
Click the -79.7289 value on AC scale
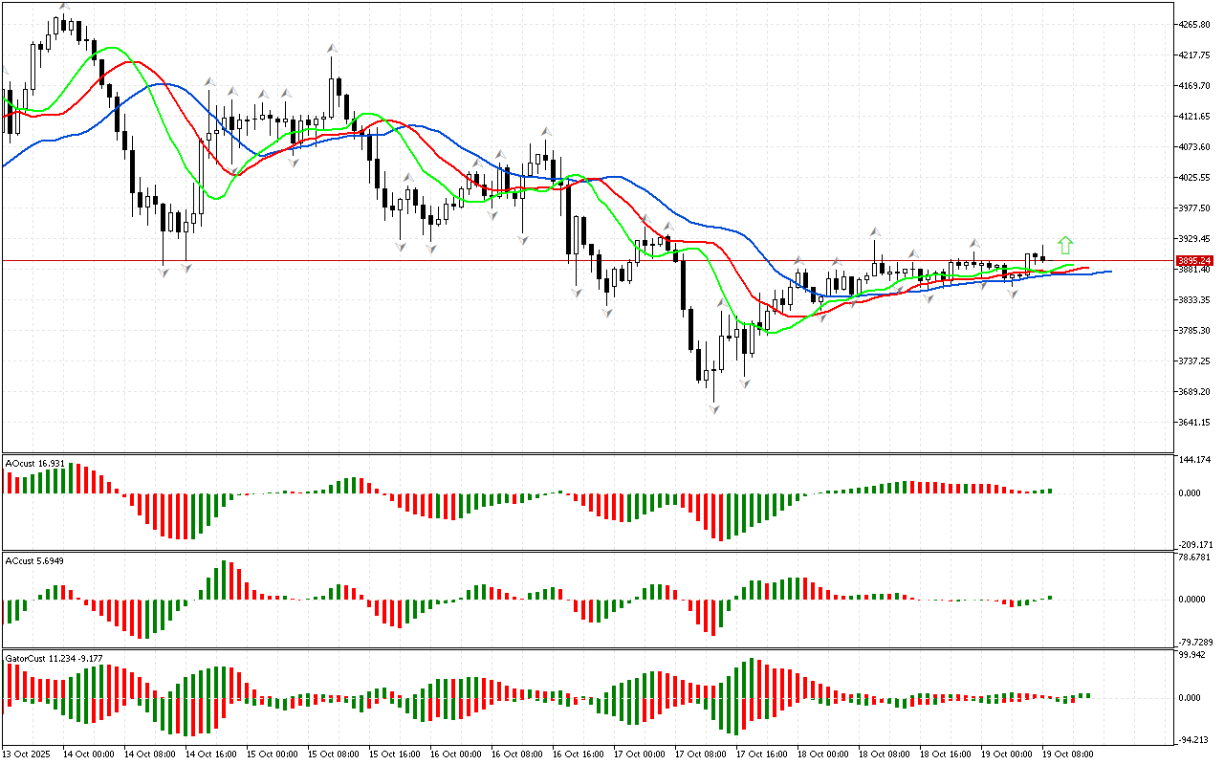click(1195, 642)
